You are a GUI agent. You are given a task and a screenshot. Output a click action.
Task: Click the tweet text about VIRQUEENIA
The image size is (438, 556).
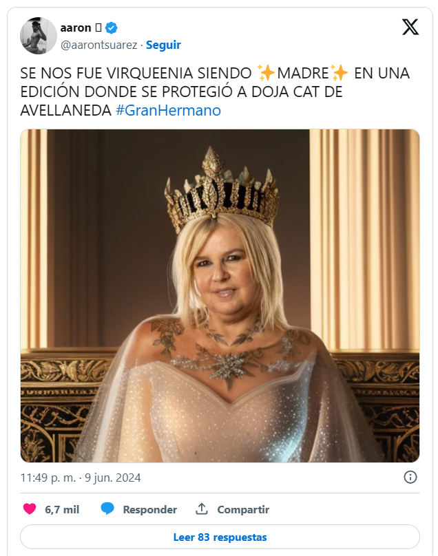[215, 92]
